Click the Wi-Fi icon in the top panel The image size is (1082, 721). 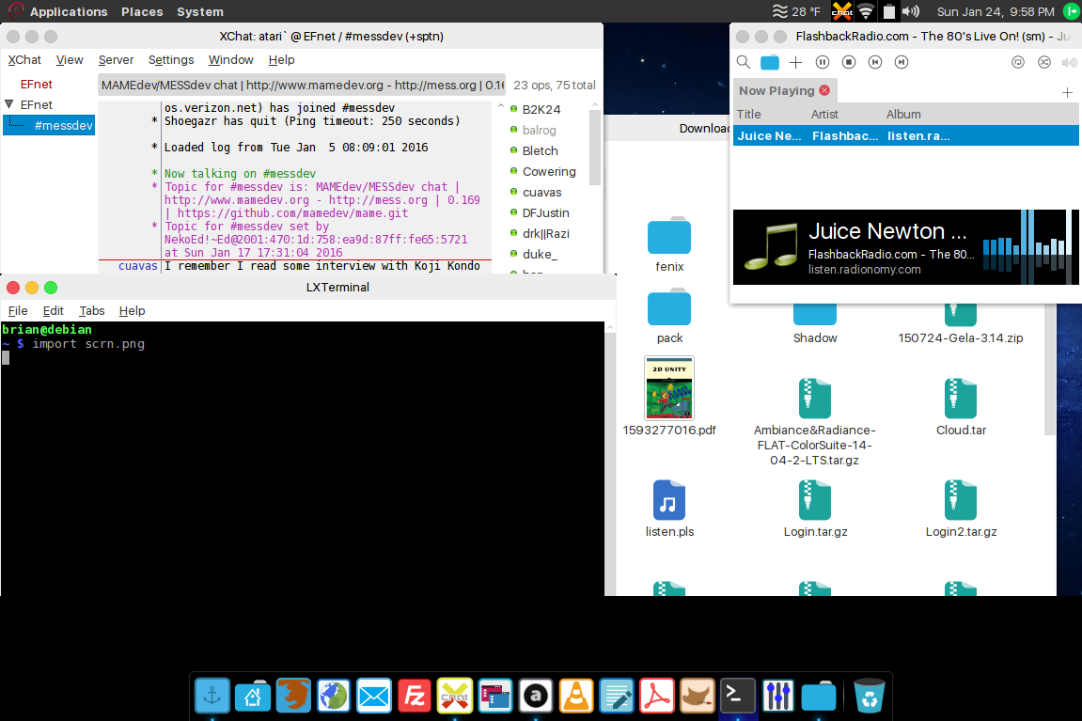(866, 11)
